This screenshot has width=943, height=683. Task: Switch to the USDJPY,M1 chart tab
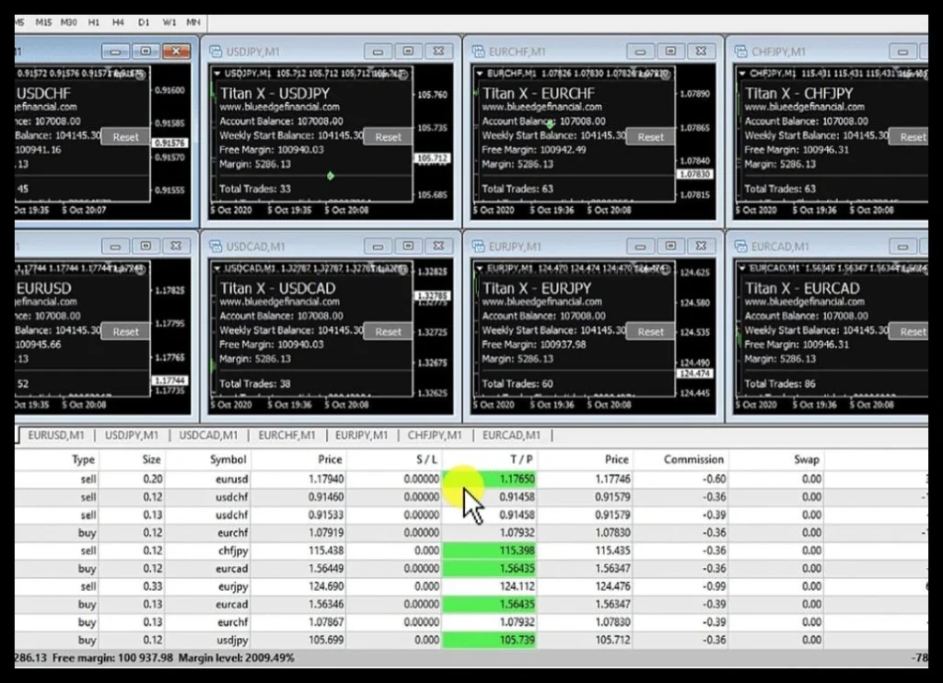pyautogui.click(x=131, y=435)
